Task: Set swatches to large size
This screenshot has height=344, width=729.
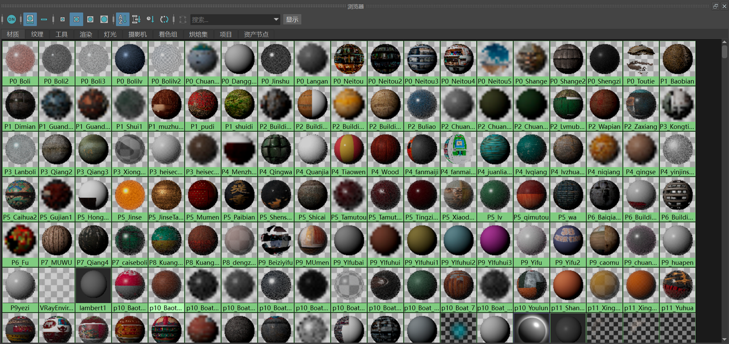Action: (90, 19)
